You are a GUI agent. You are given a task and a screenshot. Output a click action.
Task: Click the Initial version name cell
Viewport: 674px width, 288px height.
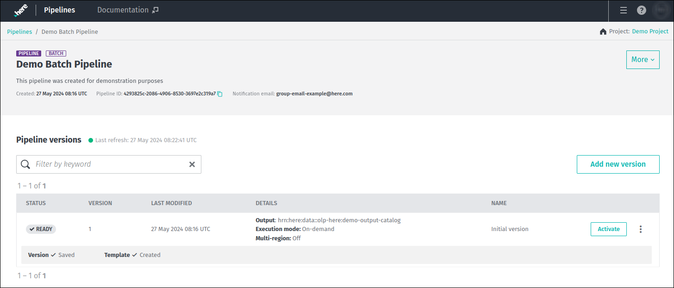coord(510,229)
